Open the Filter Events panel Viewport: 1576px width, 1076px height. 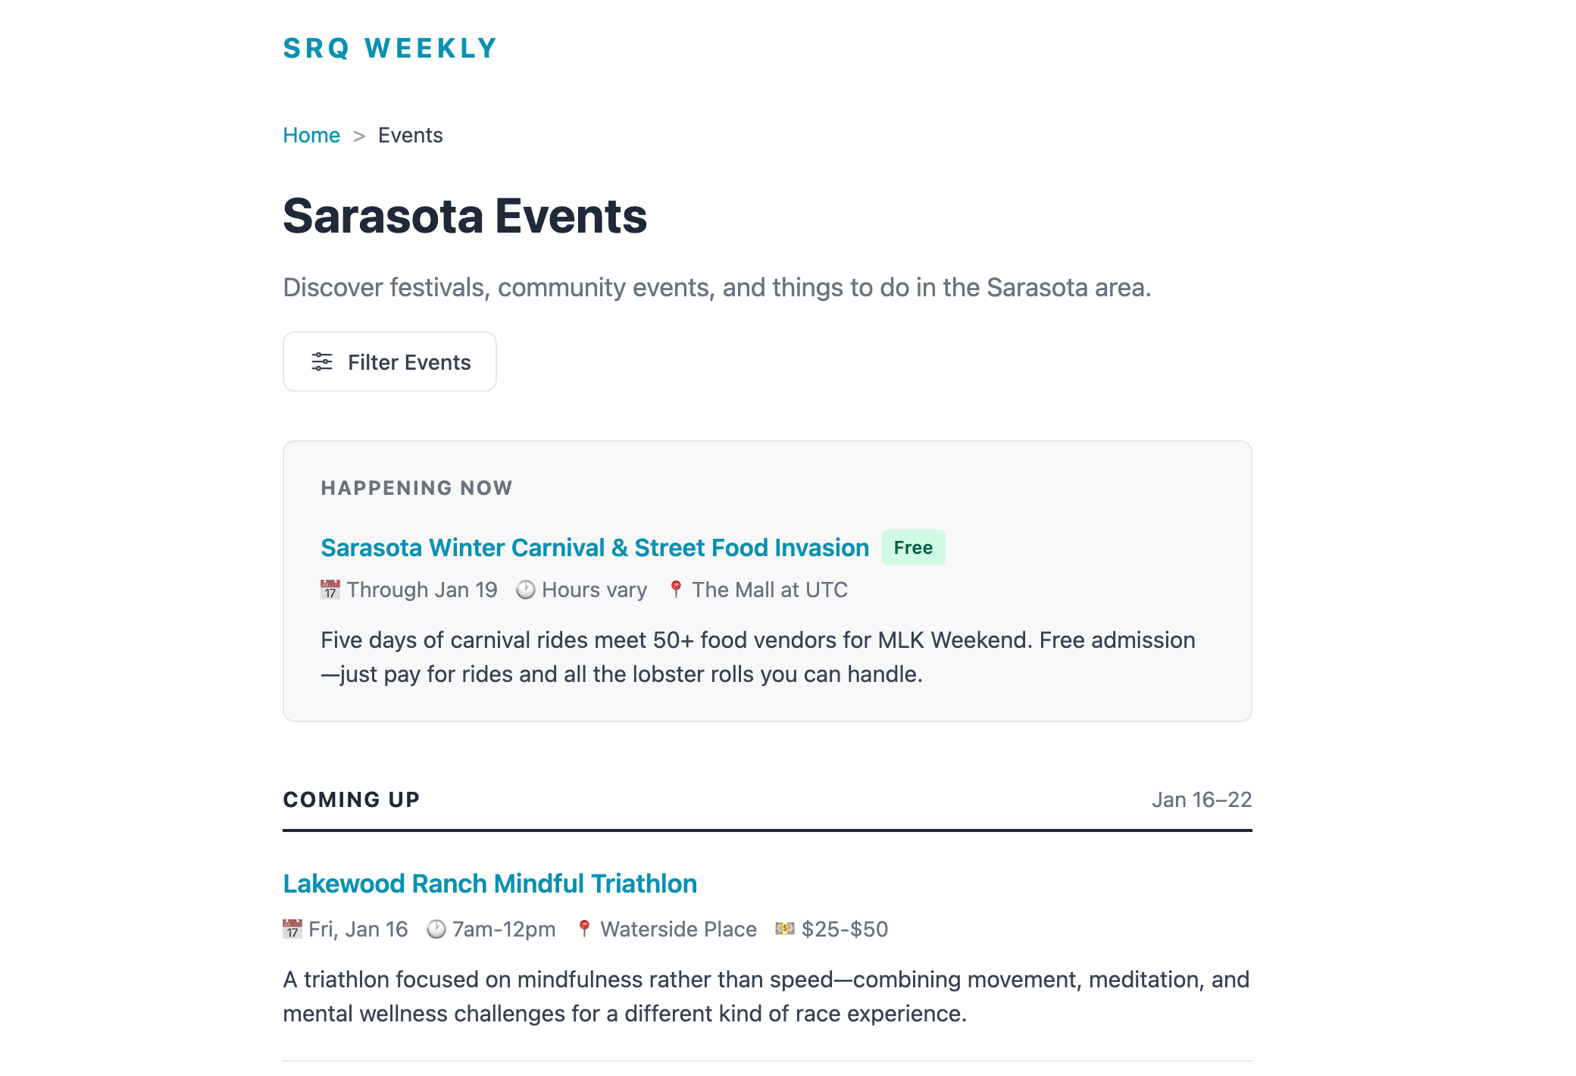[x=389, y=361]
